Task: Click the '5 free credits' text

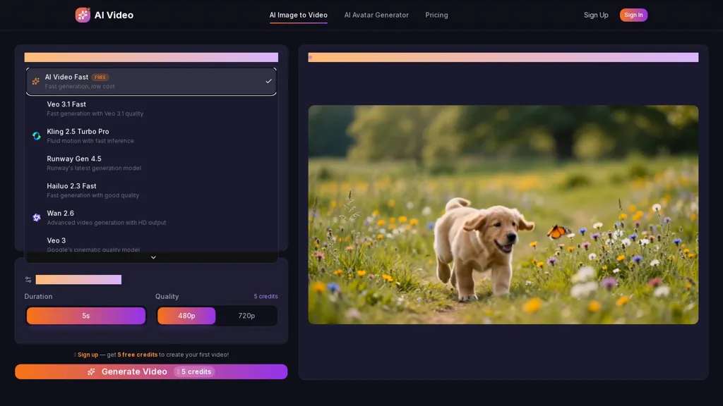Action: [x=138, y=355]
